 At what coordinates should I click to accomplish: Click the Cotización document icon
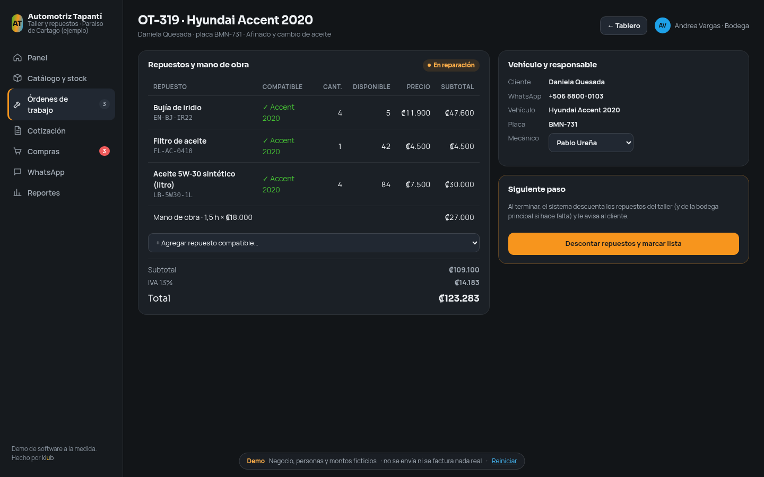pyautogui.click(x=18, y=131)
